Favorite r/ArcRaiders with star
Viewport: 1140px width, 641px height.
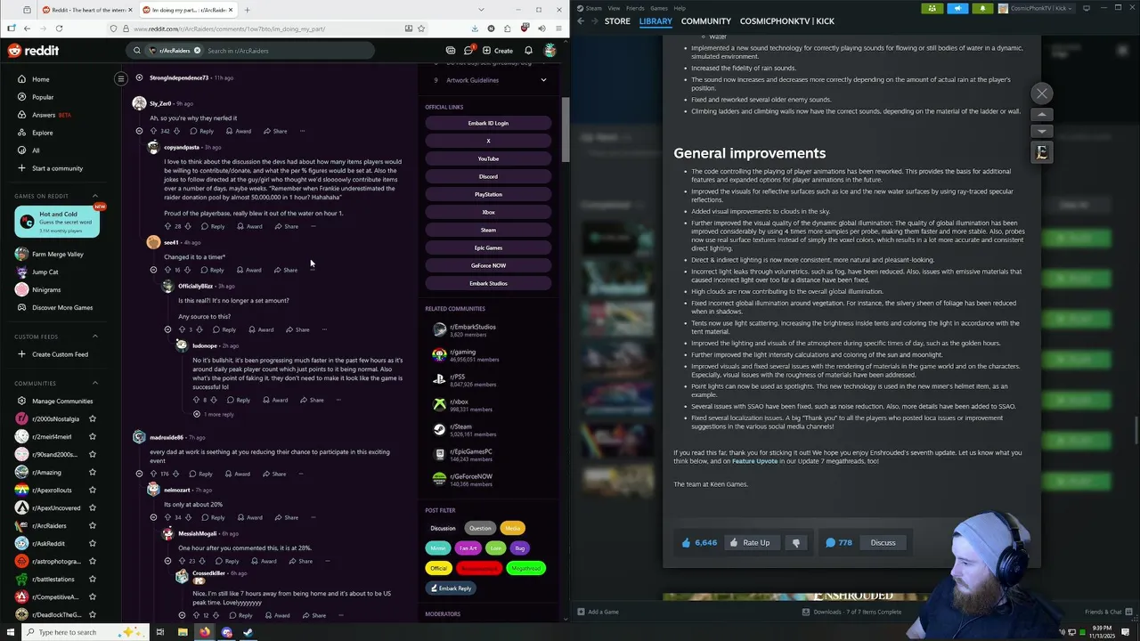[92, 525]
